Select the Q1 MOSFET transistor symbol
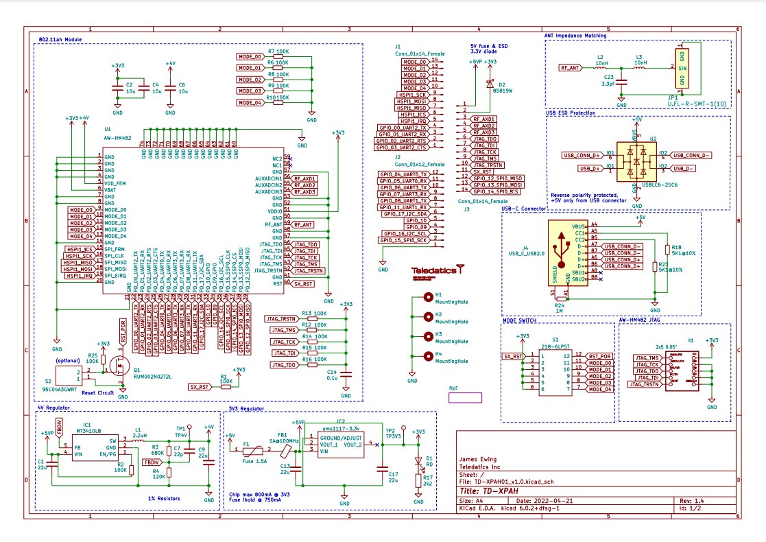This screenshot has width=766, height=542. [120, 365]
